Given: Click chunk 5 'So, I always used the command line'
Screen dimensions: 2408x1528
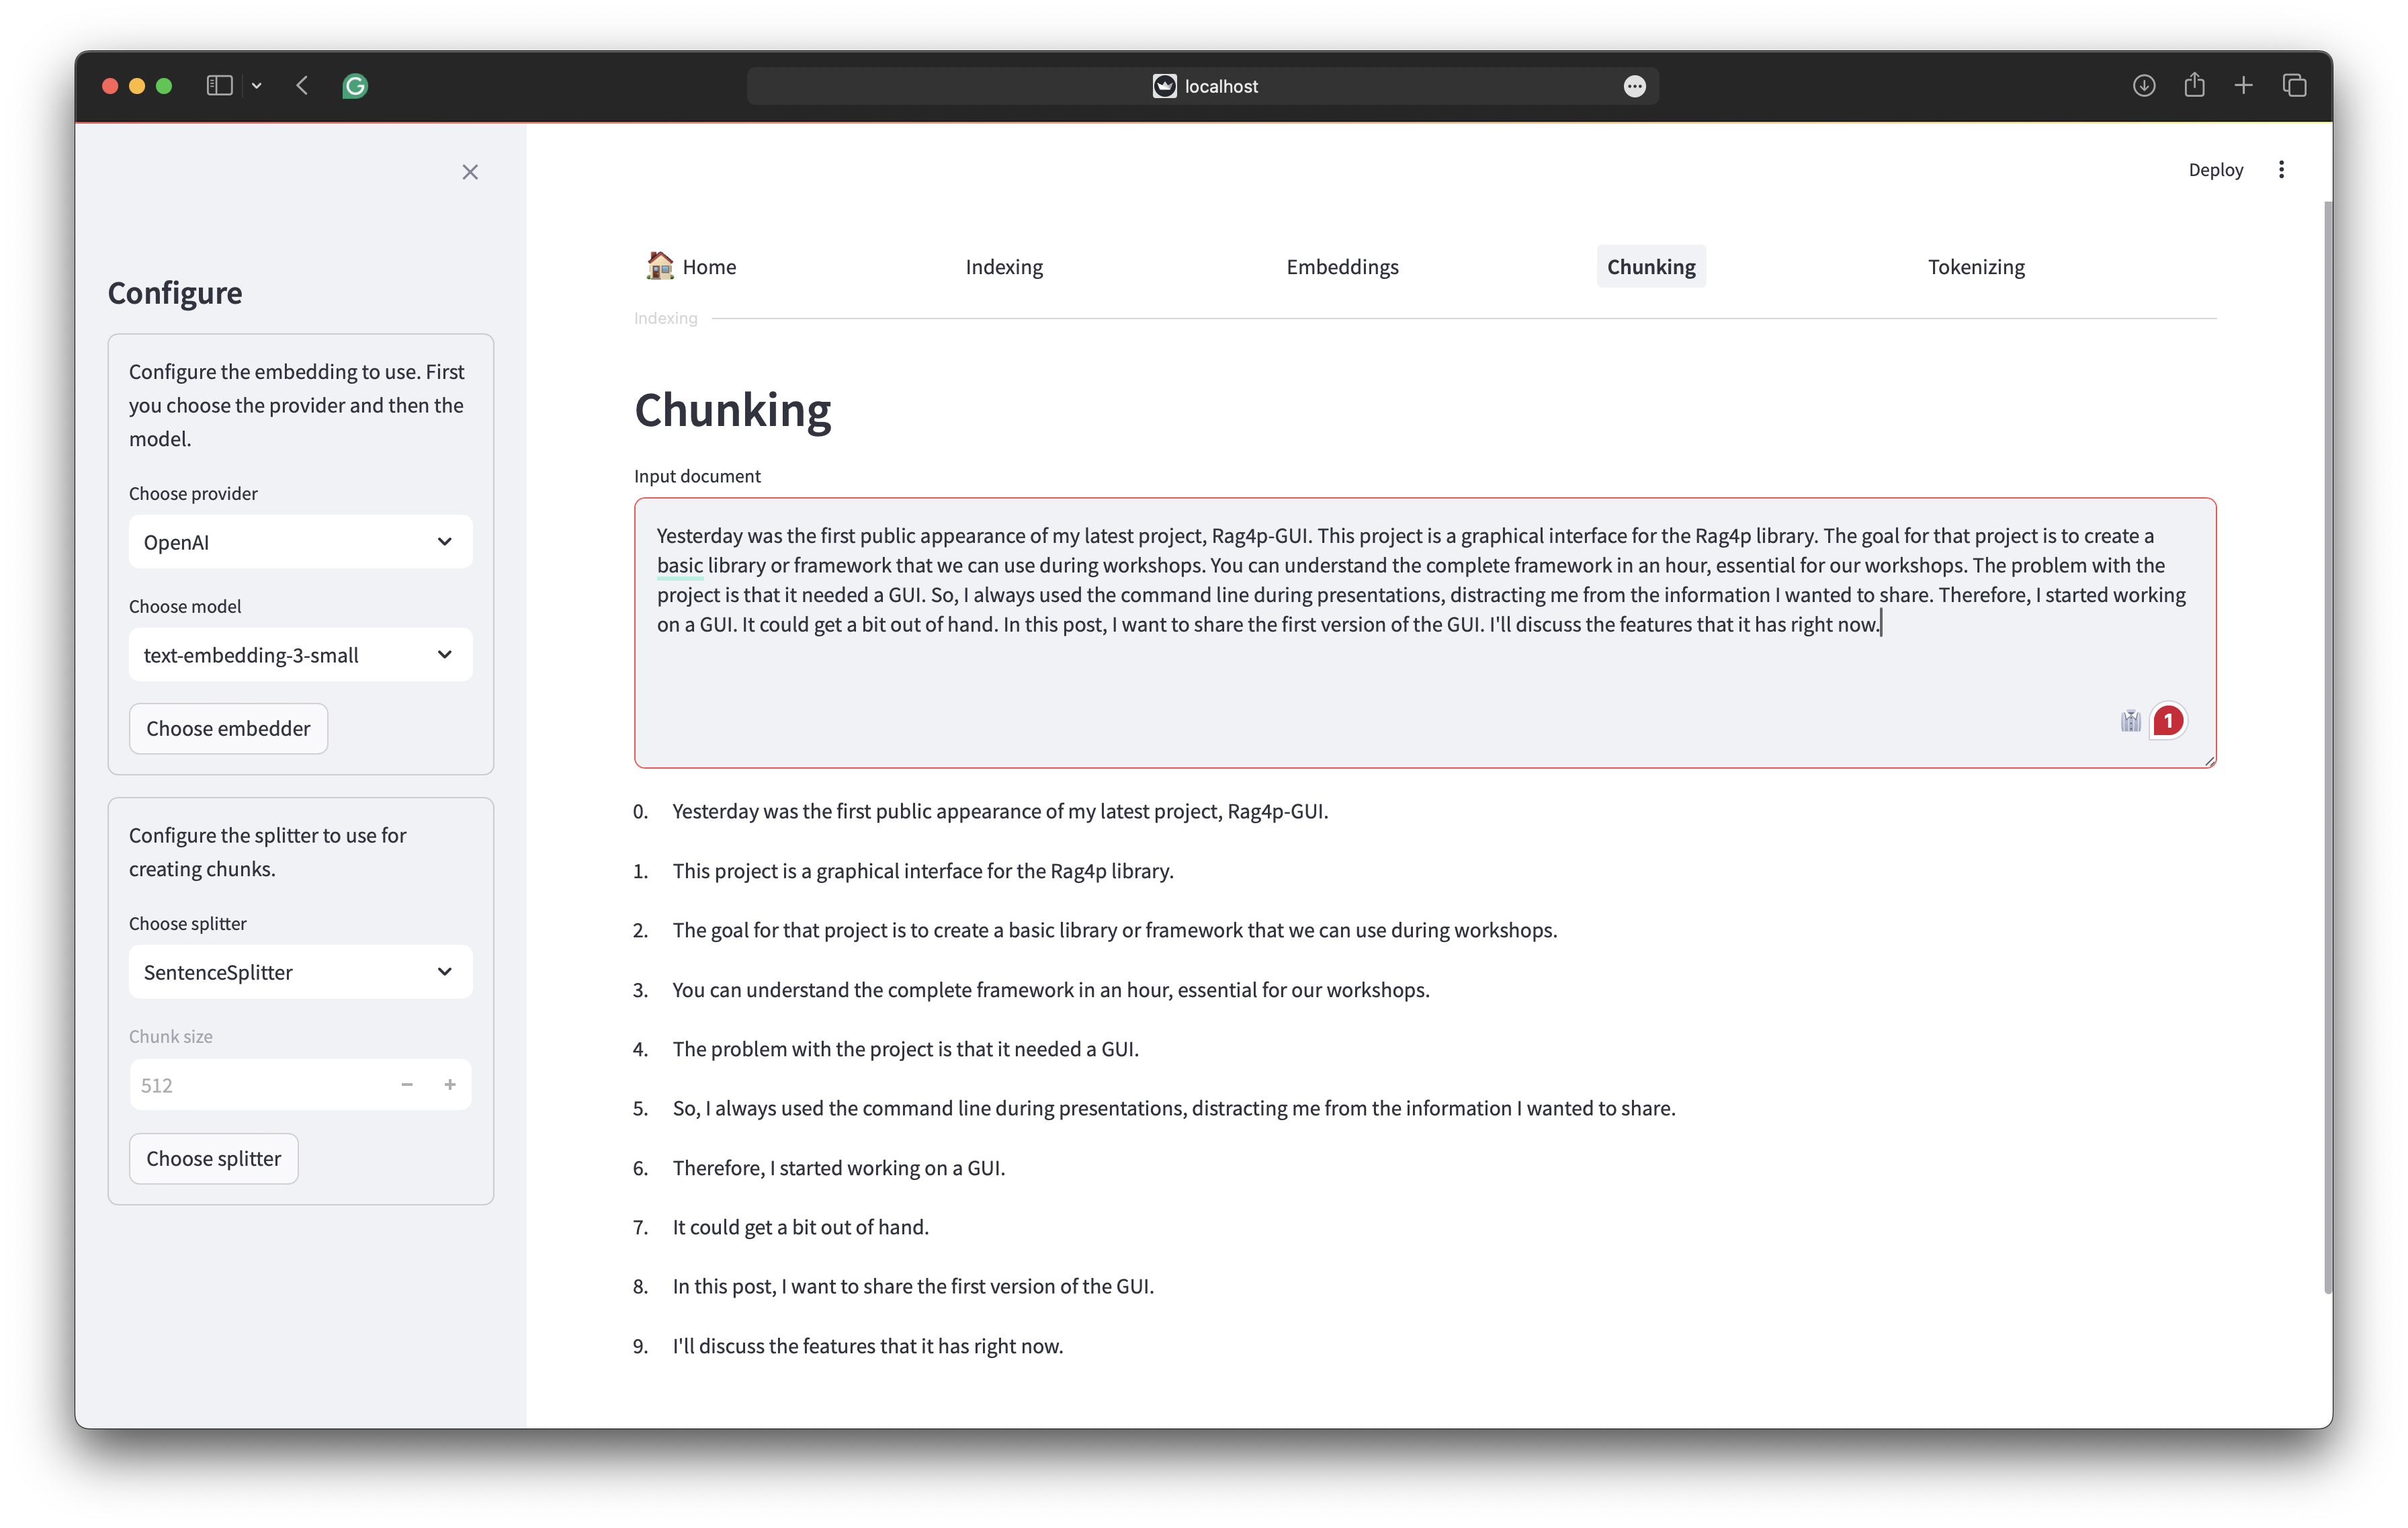Looking at the screenshot, I should [1174, 1108].
